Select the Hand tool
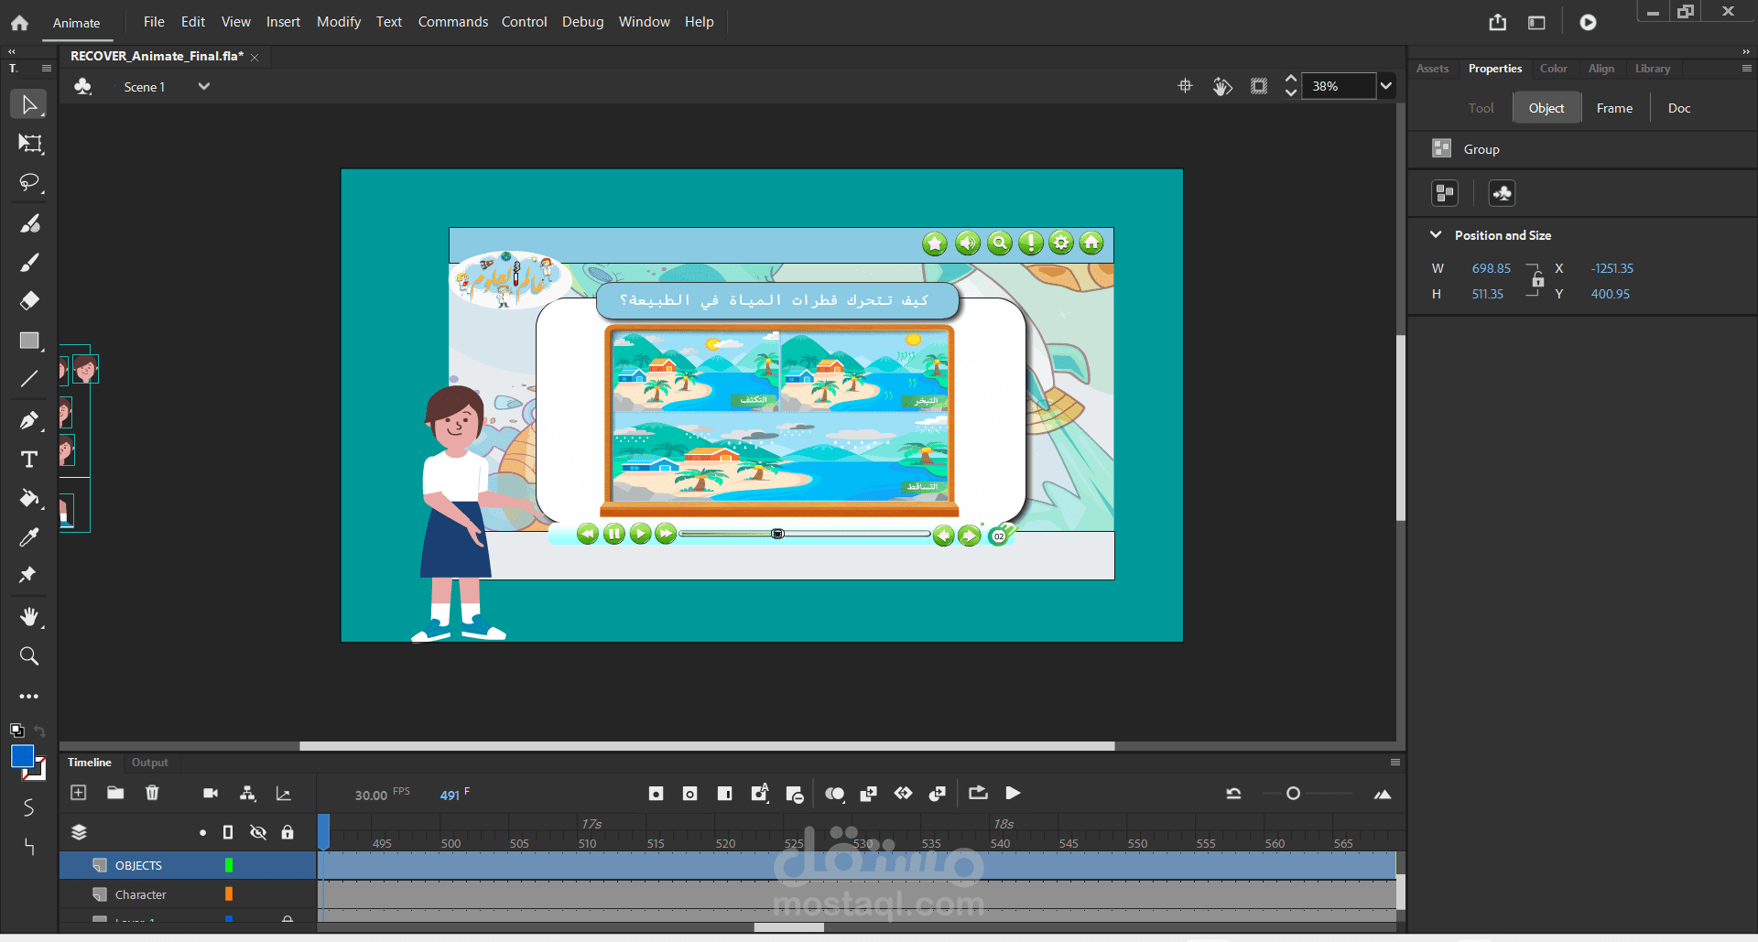1758x942 pixels. pyautogui.click(x=29, y=617)
